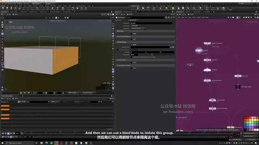Viewport: 259px width, 145px height.
Task: Click the viewport picker arrow next to Bounding Group
Action: pos(171,47)
